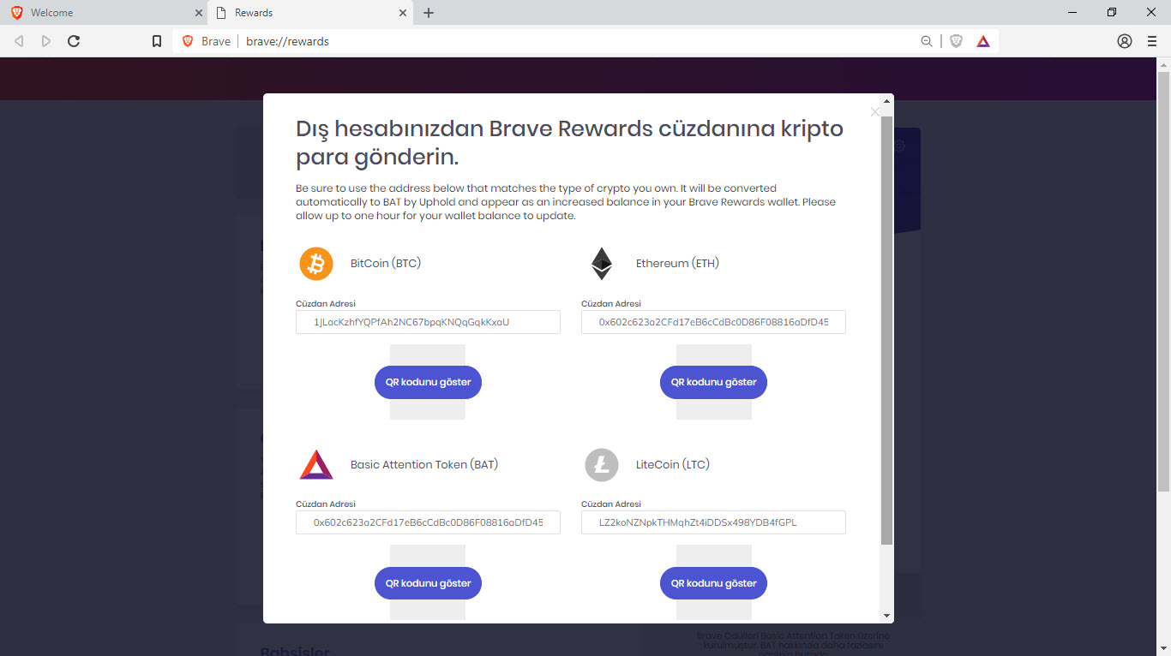This screenshot has width=1171, height=656.
Task: Click the zoom magnifier icon in address bar
Action: 927,41
